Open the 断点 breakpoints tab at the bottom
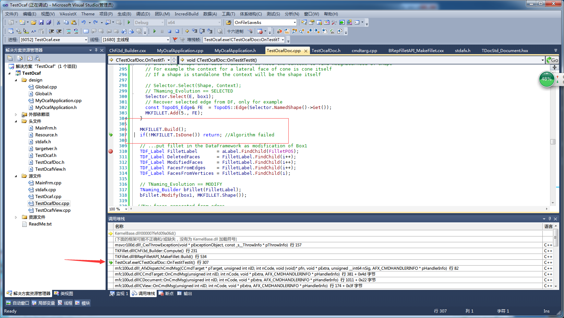Image resolution: width=564 pixels, height=318 pixels. point(166,294)
